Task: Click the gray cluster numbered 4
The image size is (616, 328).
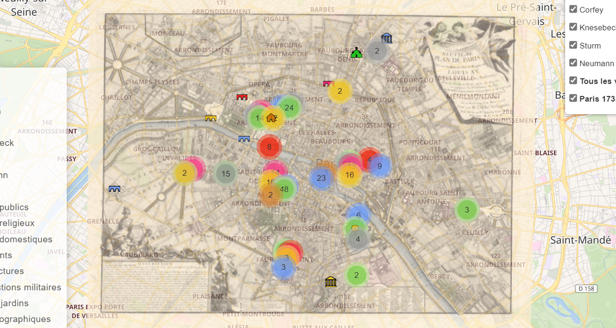Action: (358, 239)
